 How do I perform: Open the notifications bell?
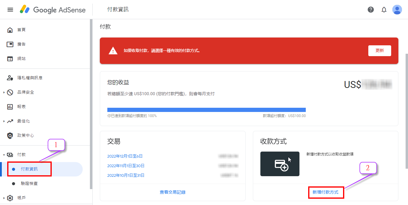(384, 10)
